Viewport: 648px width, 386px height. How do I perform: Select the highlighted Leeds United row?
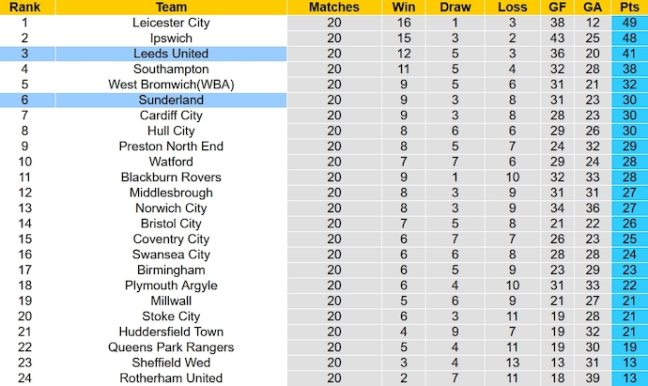(x=324, y=54)
